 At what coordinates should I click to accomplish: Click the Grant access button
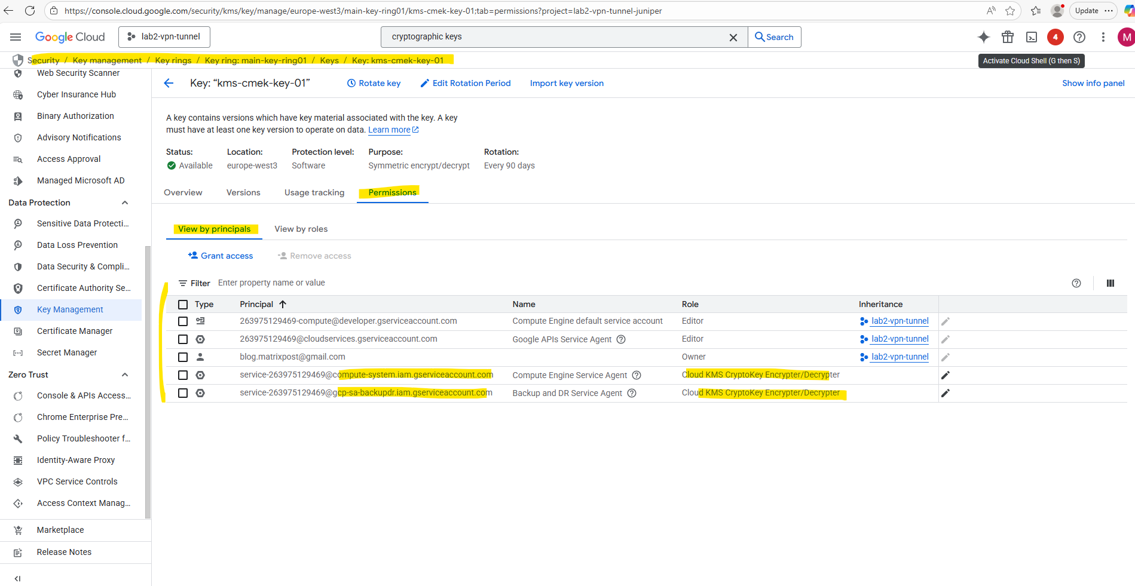[221, 256]
